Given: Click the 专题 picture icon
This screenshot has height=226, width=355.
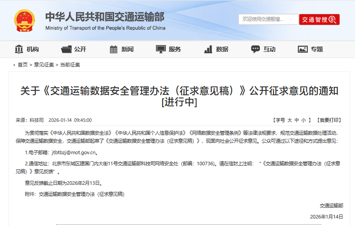Looking at the screenshot, I should point(303,49).
